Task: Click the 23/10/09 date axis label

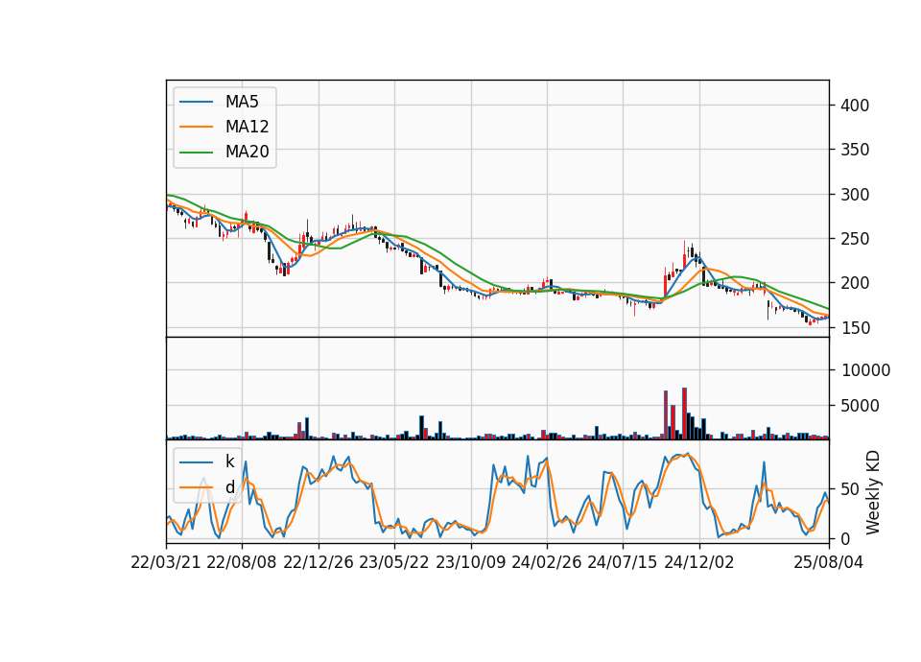Action: 470,562
